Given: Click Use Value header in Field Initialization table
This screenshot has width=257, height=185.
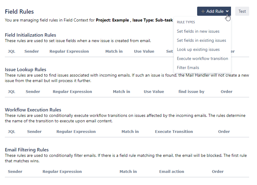Looking at the screenshot, I should click(144, 51).
